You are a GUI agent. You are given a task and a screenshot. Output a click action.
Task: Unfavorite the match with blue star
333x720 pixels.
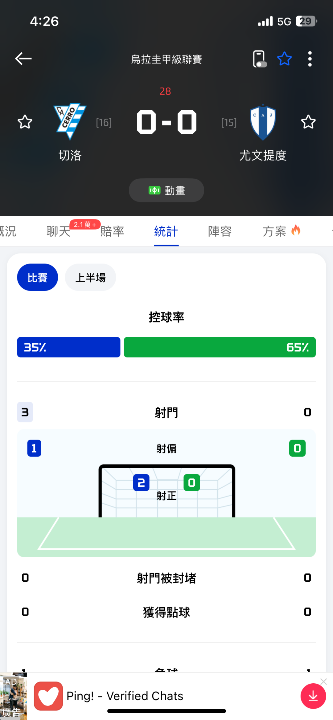pos(284,59)
